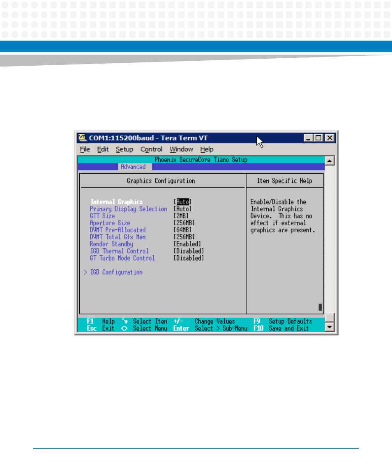The height and width of the screenshot is (470, 392).
Task: Click the Select Menu footer hint
Action: coord(145,328)
